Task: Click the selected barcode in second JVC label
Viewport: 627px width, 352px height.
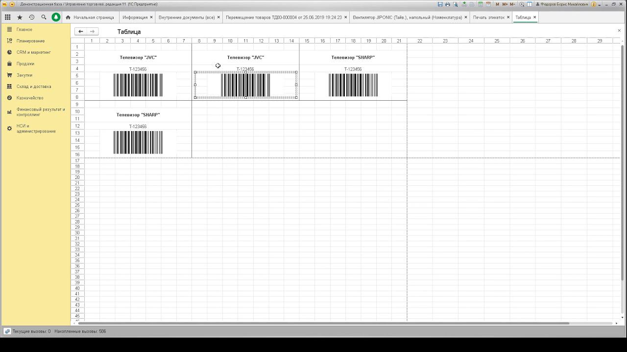Action: click(245, 85)
